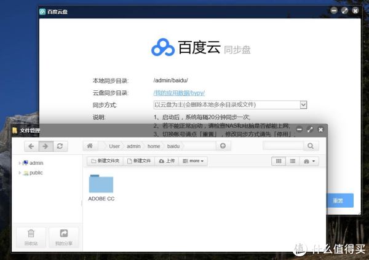Go to User in the breadcrumb
The width and height of the screenshot is (369, 260).
pyautogui.click(x=114, y=146)
